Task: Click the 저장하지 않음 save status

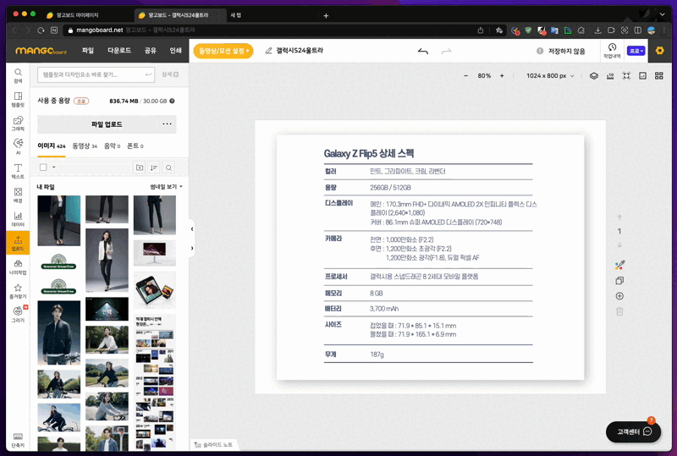Action: pyautogui.click(x=561, y=51)
